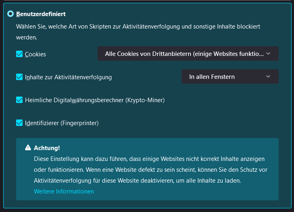Click chevron arrow of In allen Fenstern
The image size is (294, 212).
(269, 76)
